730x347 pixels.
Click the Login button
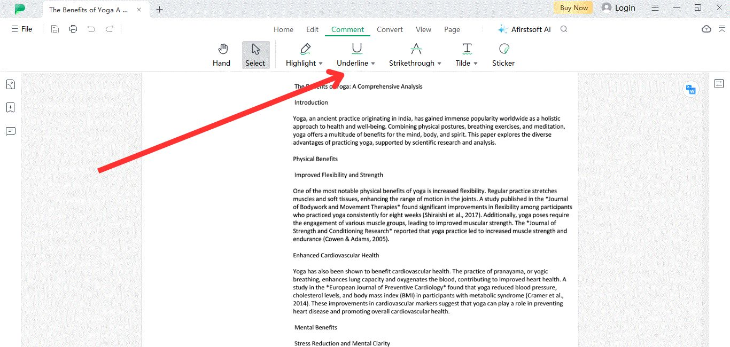[618, 7]
